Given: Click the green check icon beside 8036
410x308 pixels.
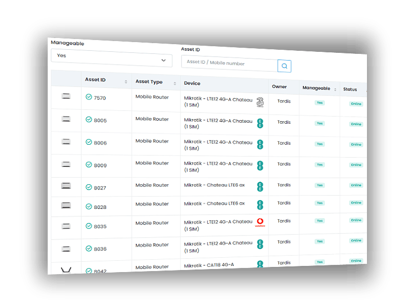Looking at the screenshot, I should [x=89, y=248].
